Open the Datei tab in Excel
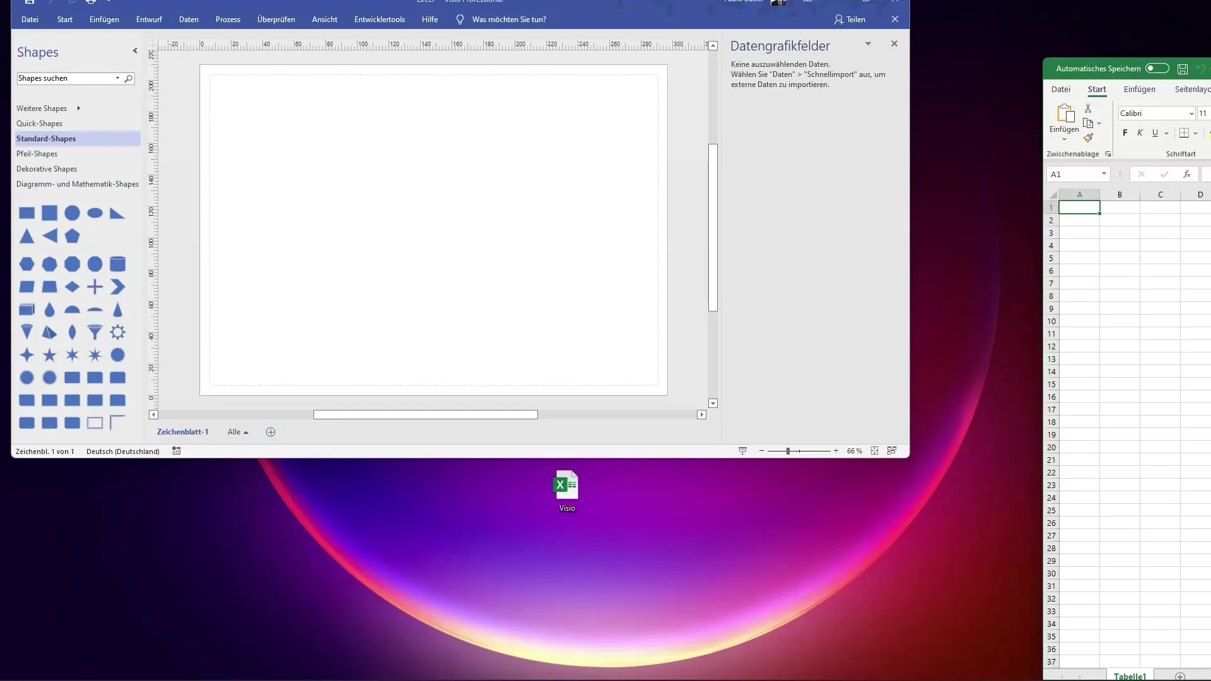 [x=1061, y=90]
